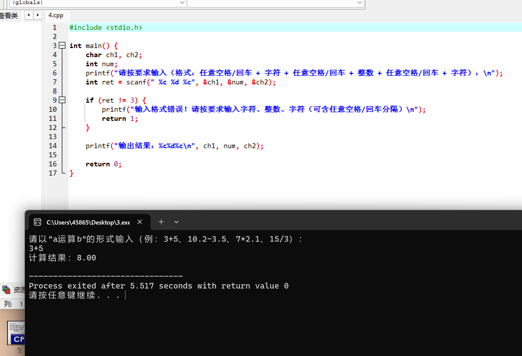Image resolution: width=522 pixels, height=356 pixels.
Task: Expand the empty function list dropdown
Action: pos(359,3)
